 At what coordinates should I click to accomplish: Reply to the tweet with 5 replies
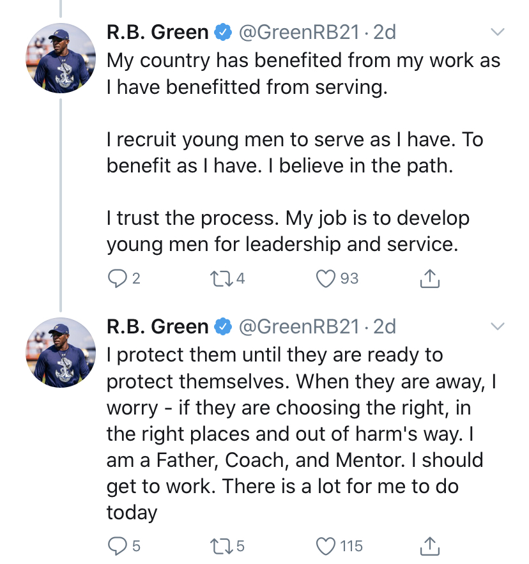point(116,546)
